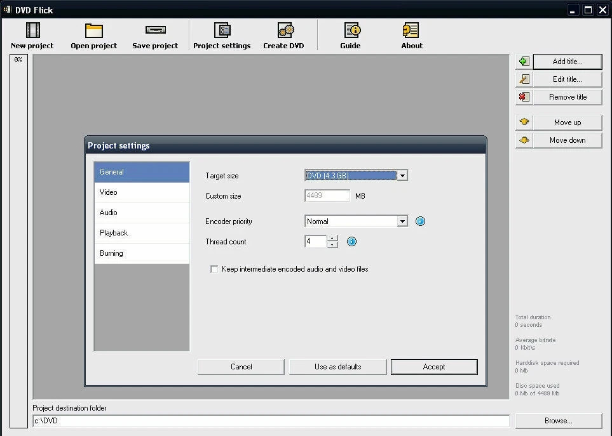Click the Use as defaults button
This screenshot has height=436, width=612.
(337, 366)
